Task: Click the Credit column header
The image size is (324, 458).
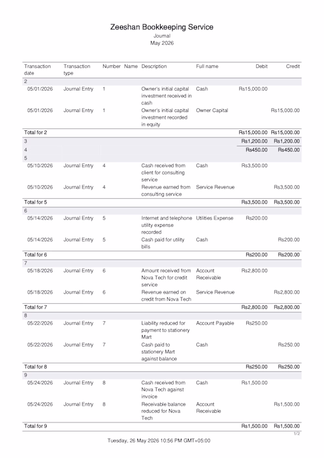Action: click(x=293, y=66)
